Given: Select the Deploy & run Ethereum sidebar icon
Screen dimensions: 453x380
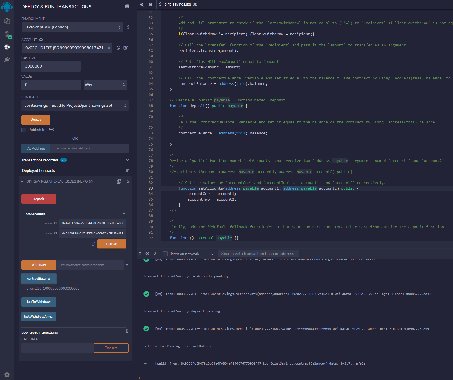Looking at the screenshot, I should (7, 47).
